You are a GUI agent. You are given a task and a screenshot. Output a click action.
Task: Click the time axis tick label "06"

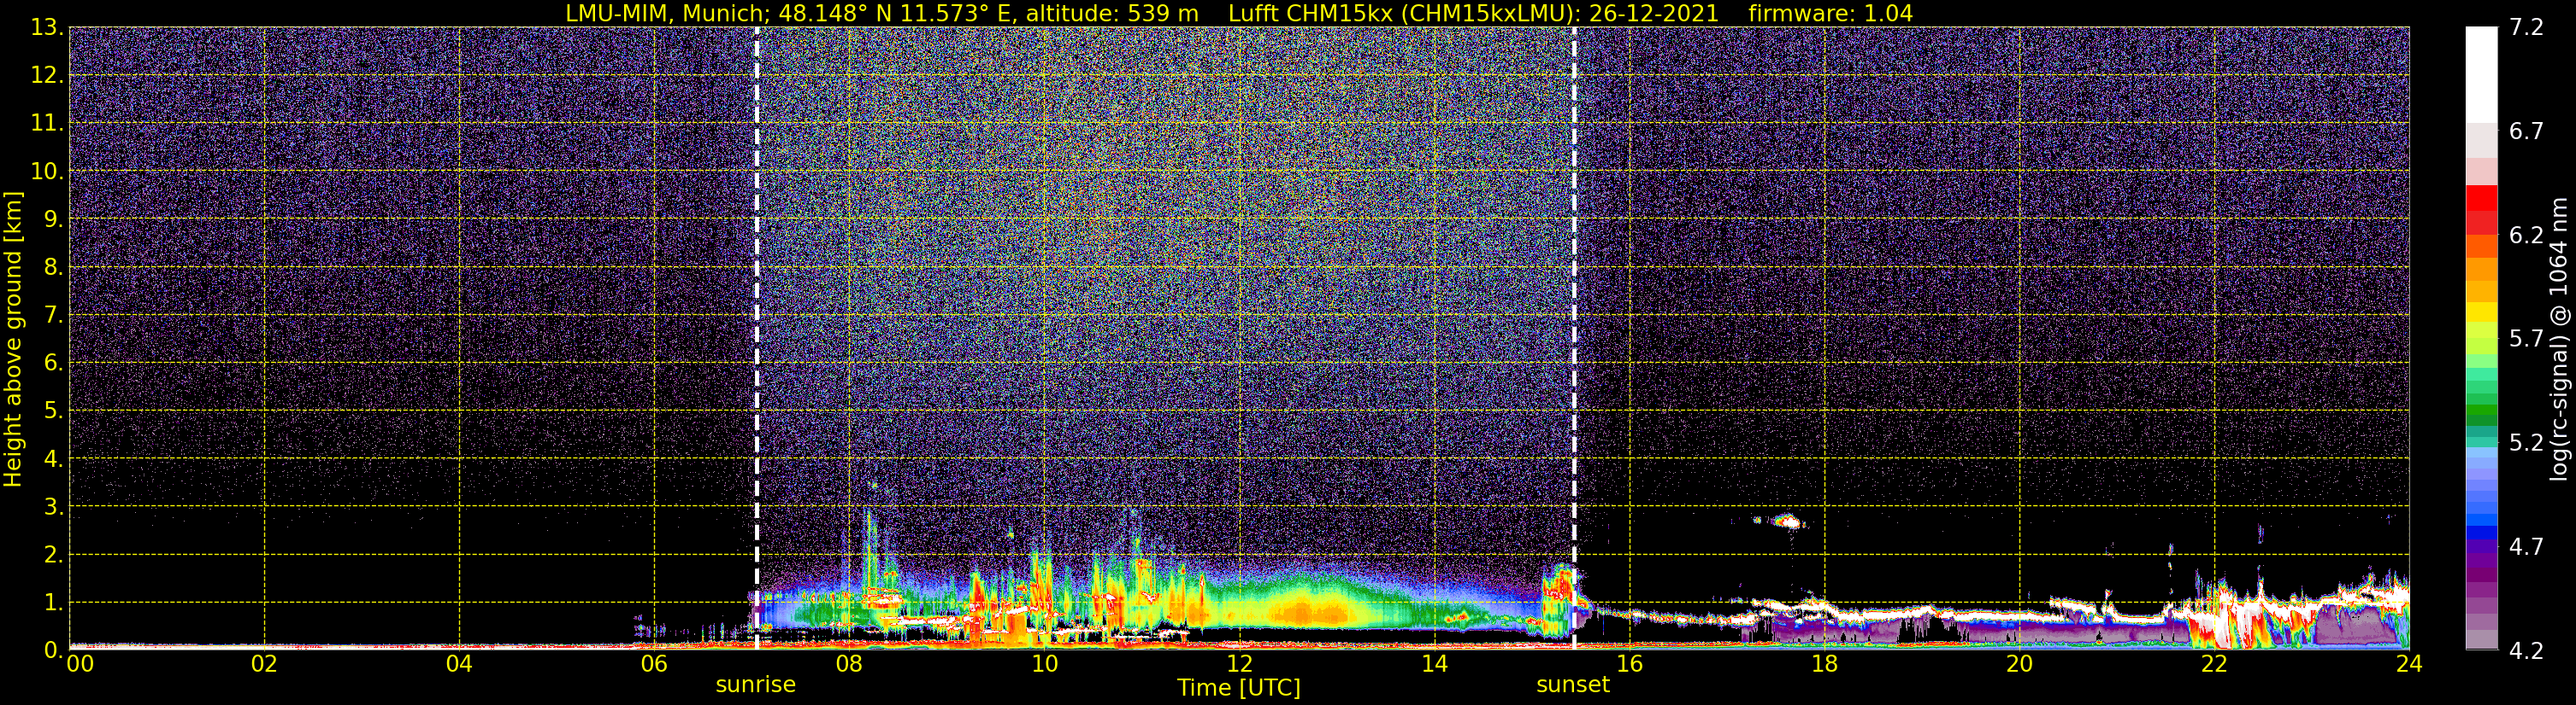654,665
